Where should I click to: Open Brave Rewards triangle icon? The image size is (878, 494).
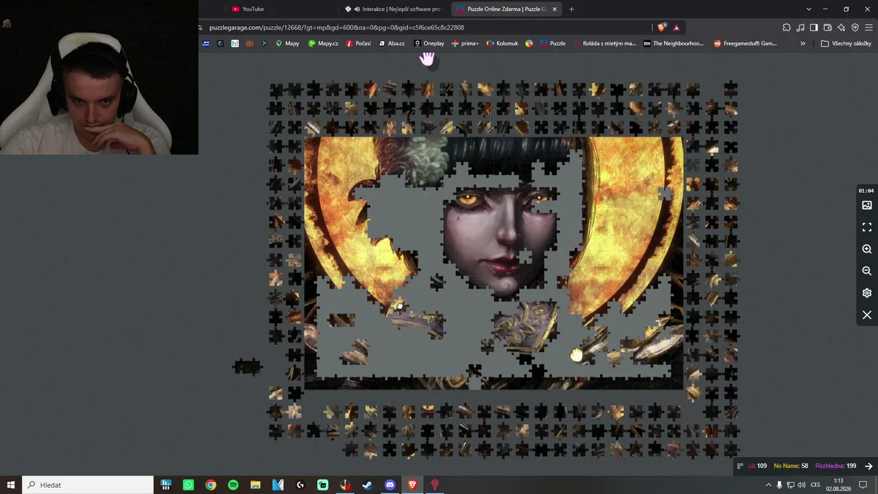pos(676,27)
